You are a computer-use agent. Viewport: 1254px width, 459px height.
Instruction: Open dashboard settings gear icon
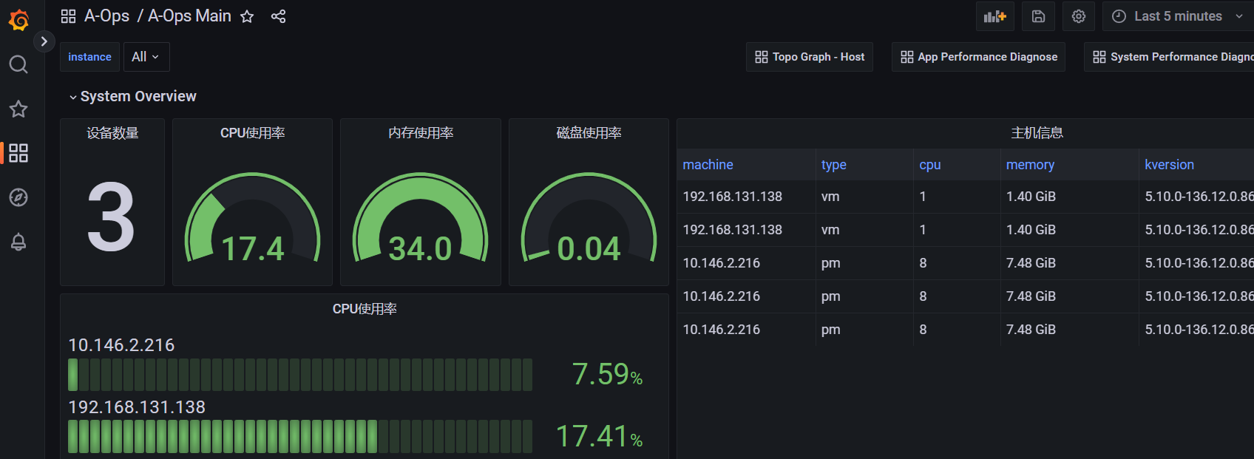pos(1079,16)
